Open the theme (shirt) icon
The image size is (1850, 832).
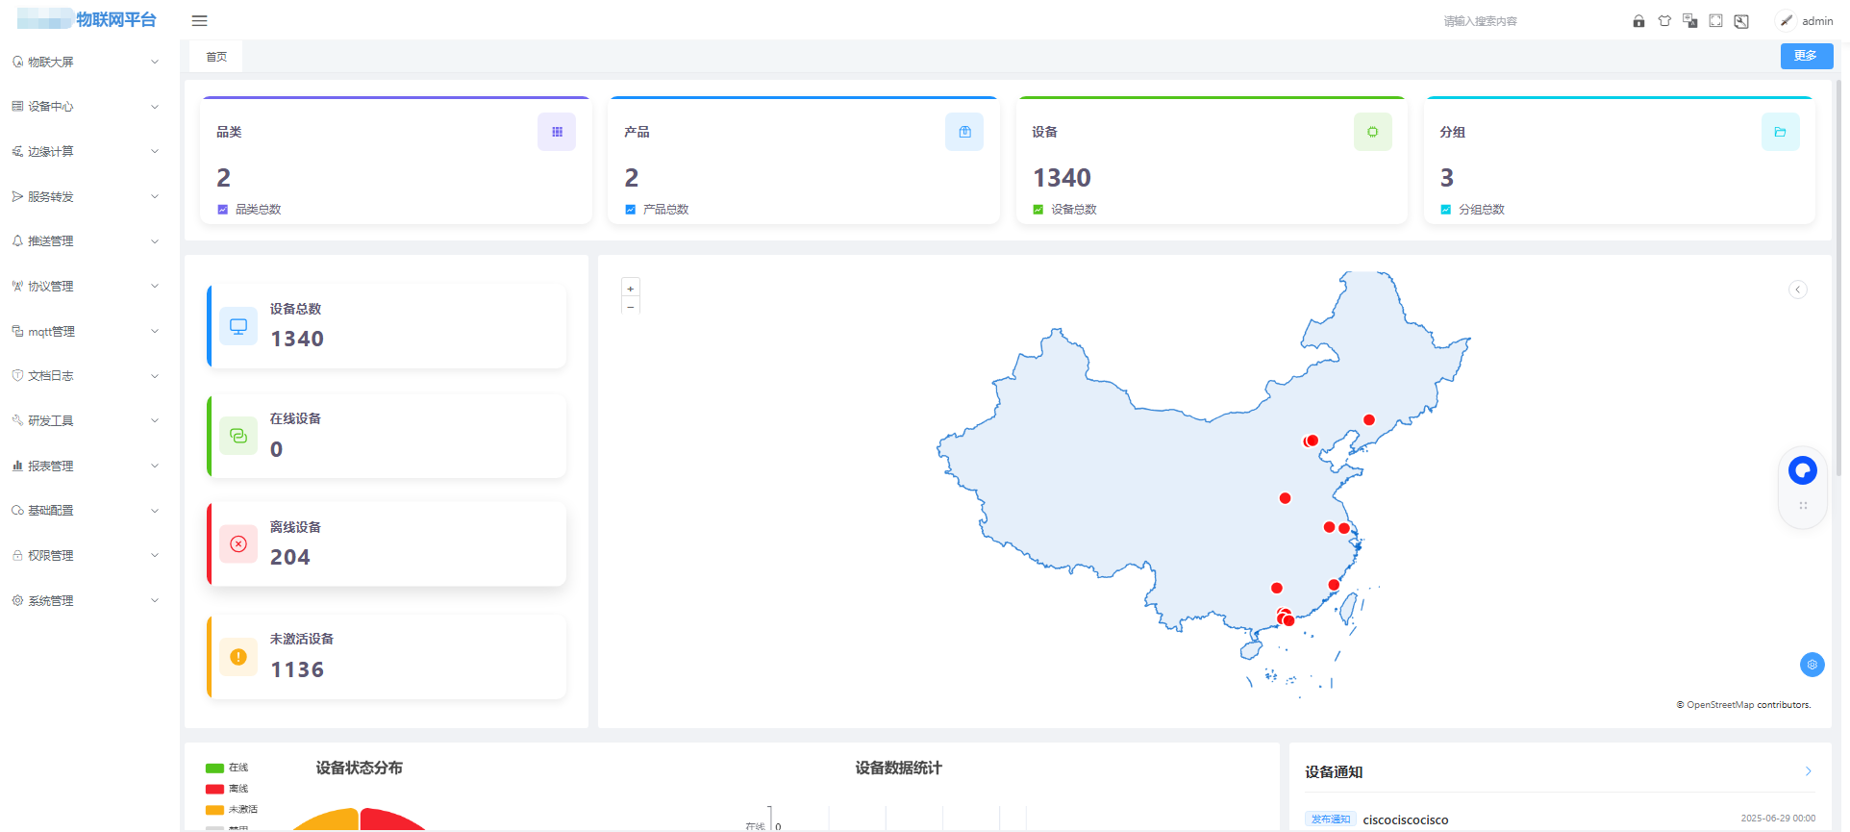(1664, 21)
